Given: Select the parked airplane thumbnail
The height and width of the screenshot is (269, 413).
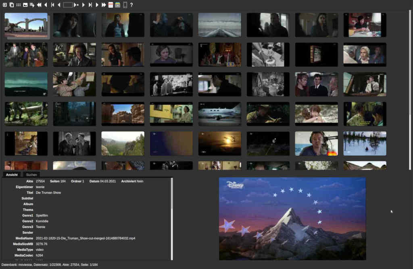Looking at the screenshot, I should (x=219, y=114).
